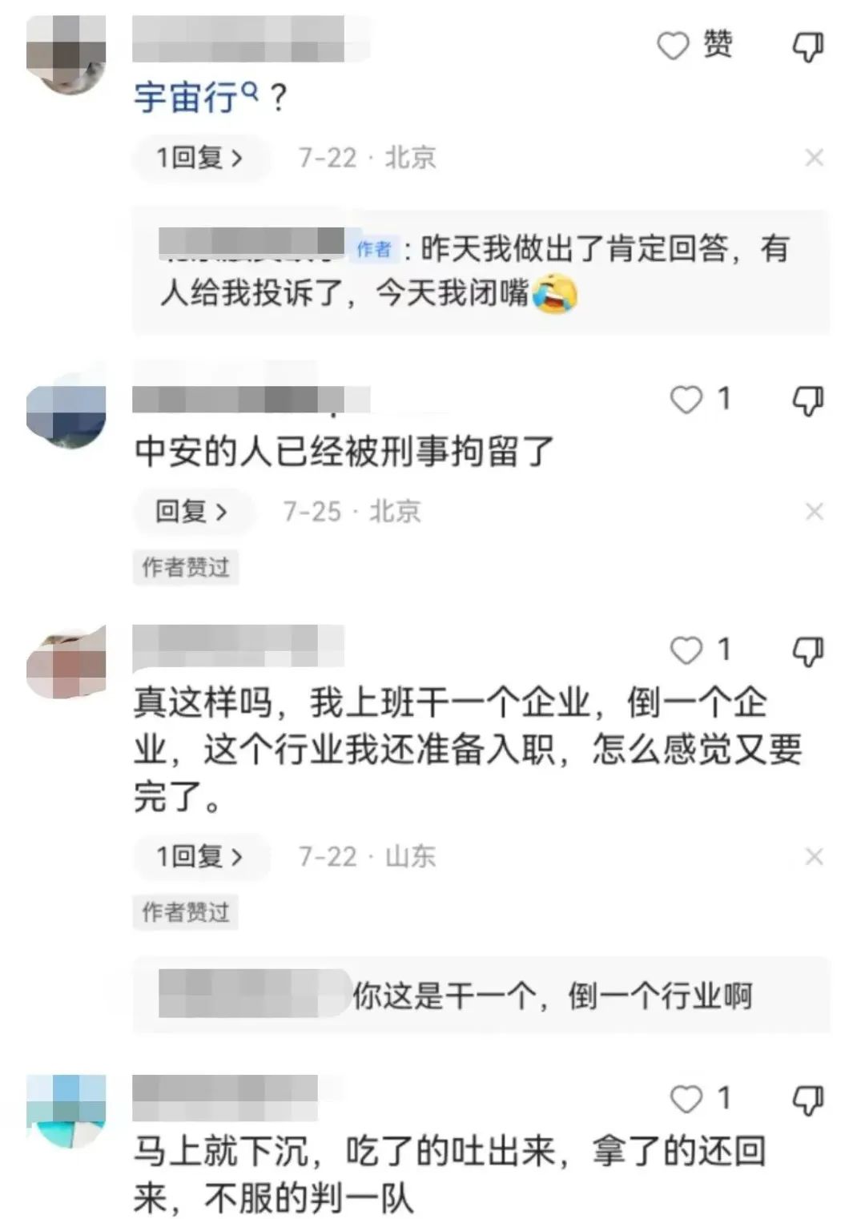Dislike the 宇宙行 comment
This screenshot has width=865, height=1219.
point(807,47)
